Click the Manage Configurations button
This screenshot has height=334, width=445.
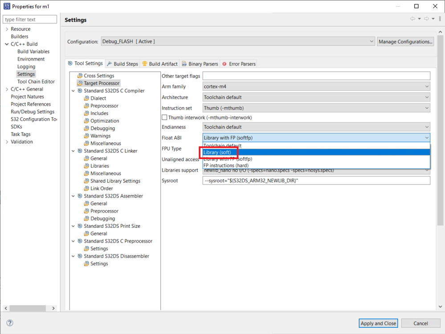[x=405, y=41]
